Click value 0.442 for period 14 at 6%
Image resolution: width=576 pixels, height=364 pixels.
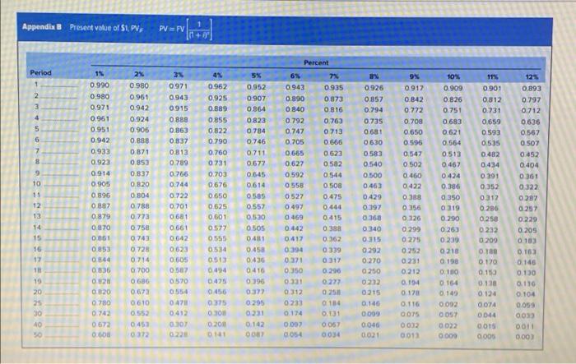coord(295,228)
